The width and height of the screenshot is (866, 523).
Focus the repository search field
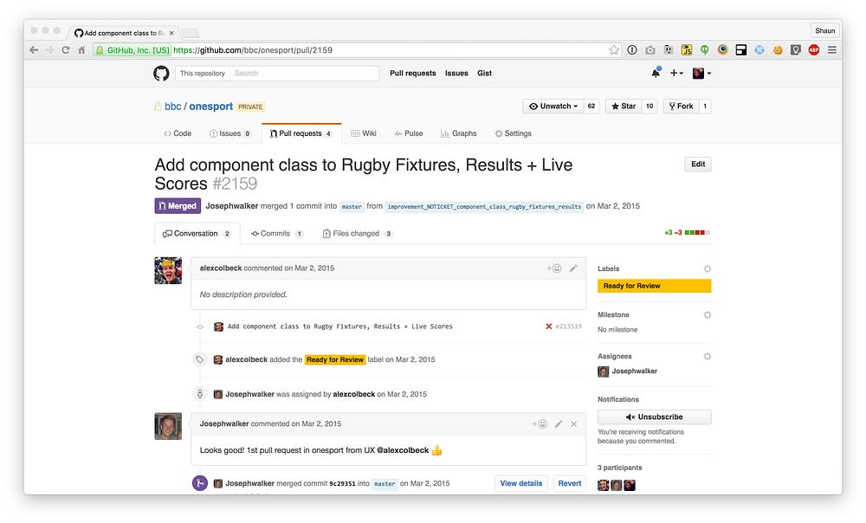(x=304, y=74)
